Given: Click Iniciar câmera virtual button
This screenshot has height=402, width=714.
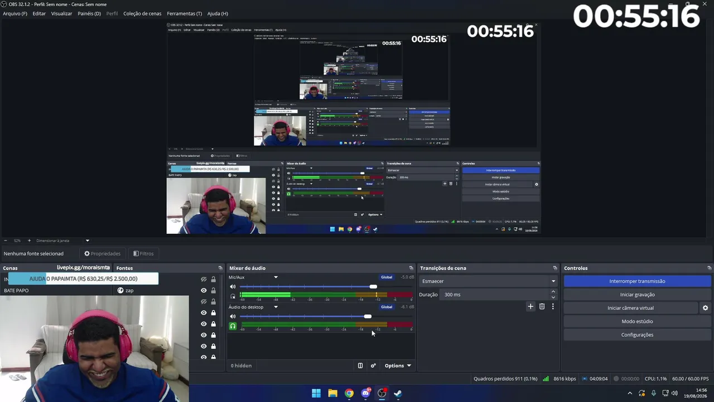Looking at the screenshot, I should [631, 308].
